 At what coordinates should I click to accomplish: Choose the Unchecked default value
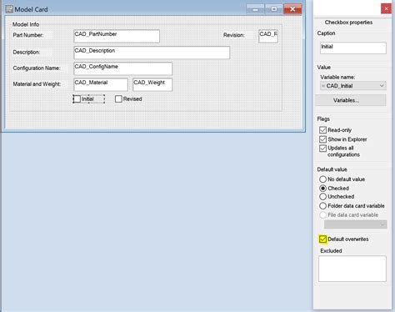tap(322, 197)
